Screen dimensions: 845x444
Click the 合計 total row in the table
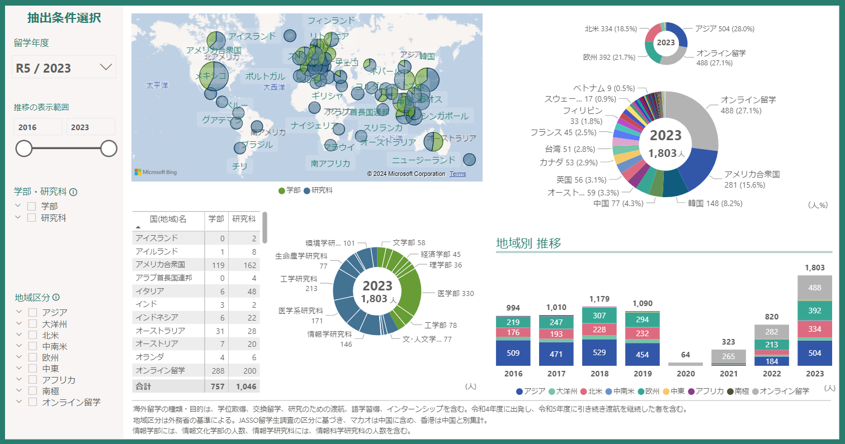coord(196,386)
